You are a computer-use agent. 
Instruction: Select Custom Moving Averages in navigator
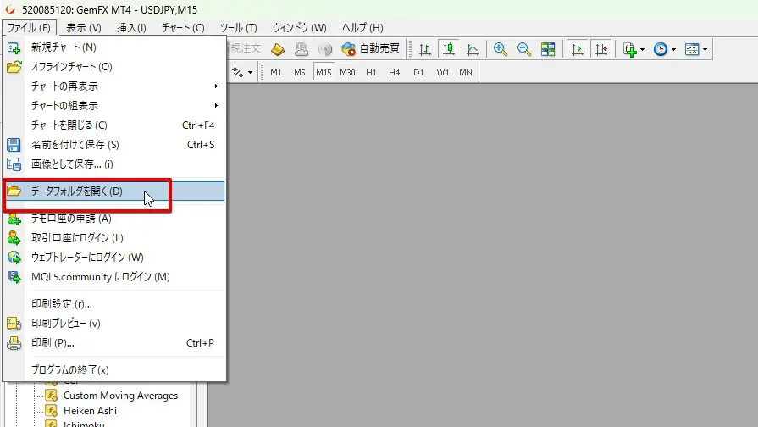click(x=120, y=396)
